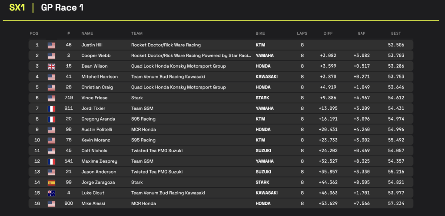Image resolution: width=445 pixels, height=216 pixels.
Task: Click Kevin Moranz's best lap 55.492
Action: 396,140
